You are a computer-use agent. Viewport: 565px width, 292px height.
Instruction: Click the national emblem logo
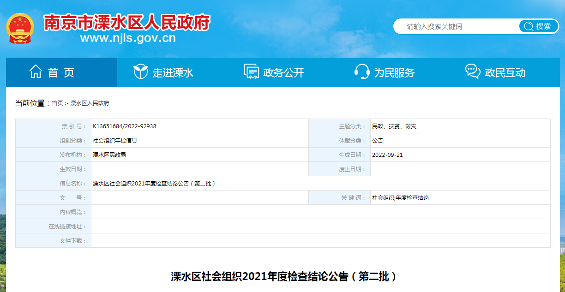click(20, 28)
